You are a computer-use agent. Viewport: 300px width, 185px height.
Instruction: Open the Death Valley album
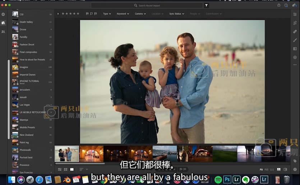click(x=26, y=22)
